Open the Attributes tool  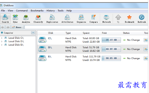pos(67,19)
